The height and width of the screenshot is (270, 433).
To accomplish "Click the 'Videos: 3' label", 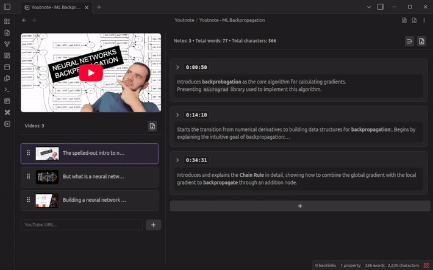I will [x=34, y=126].
